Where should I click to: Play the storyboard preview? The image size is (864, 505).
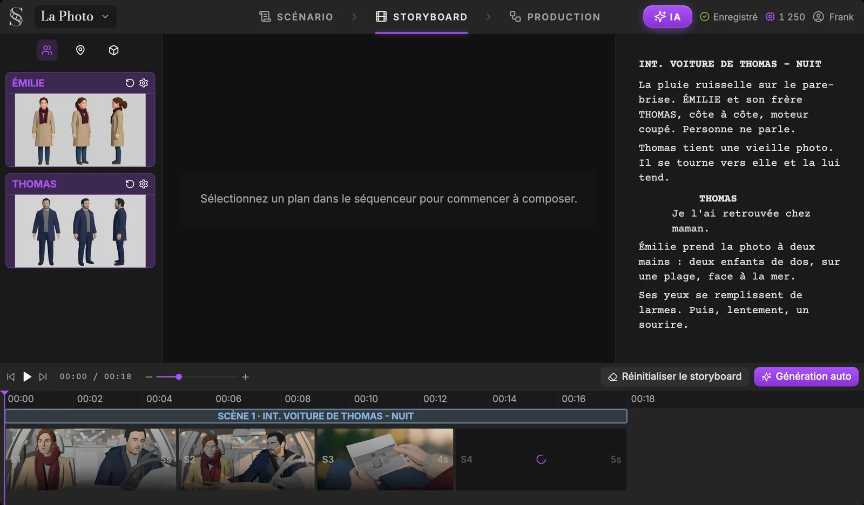27,377
